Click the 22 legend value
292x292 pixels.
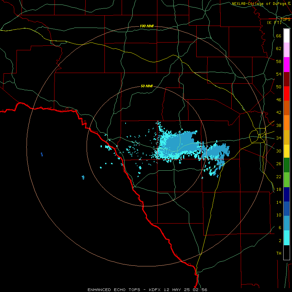pyautogui.click(x=279, y=176)
